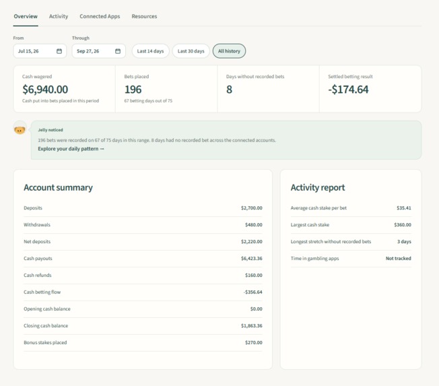Screen dimensions: 439x386
Task: Select the Last 30 days filter
Action: point(191,51)
